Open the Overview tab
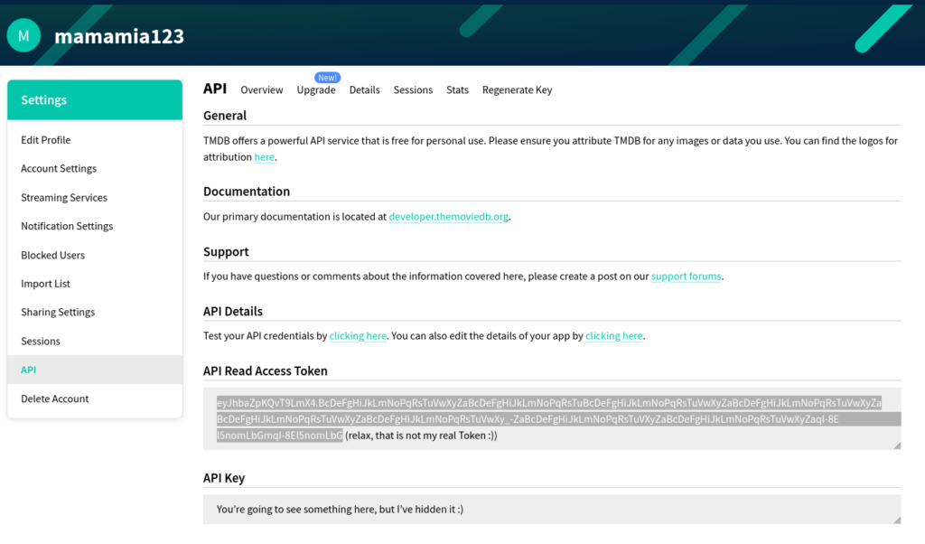 pos(261,89)
